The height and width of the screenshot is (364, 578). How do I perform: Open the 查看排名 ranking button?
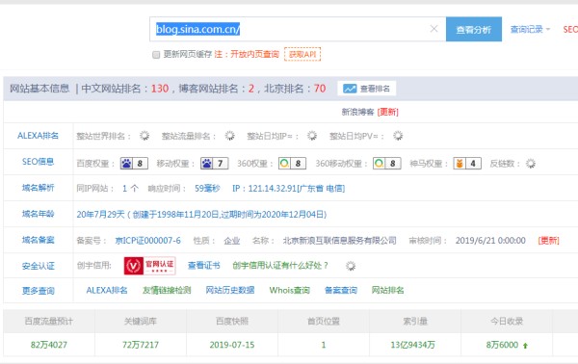click(366, 89)
